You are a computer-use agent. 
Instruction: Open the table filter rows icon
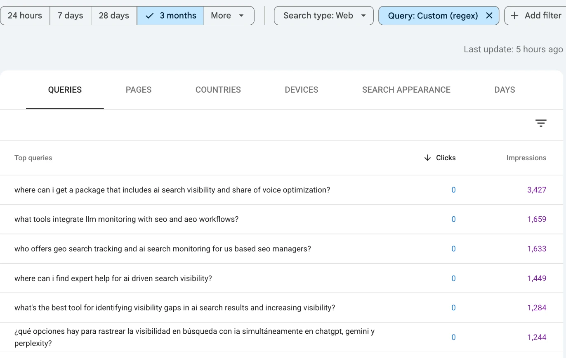pyautogui.click(x=541, y=123)
